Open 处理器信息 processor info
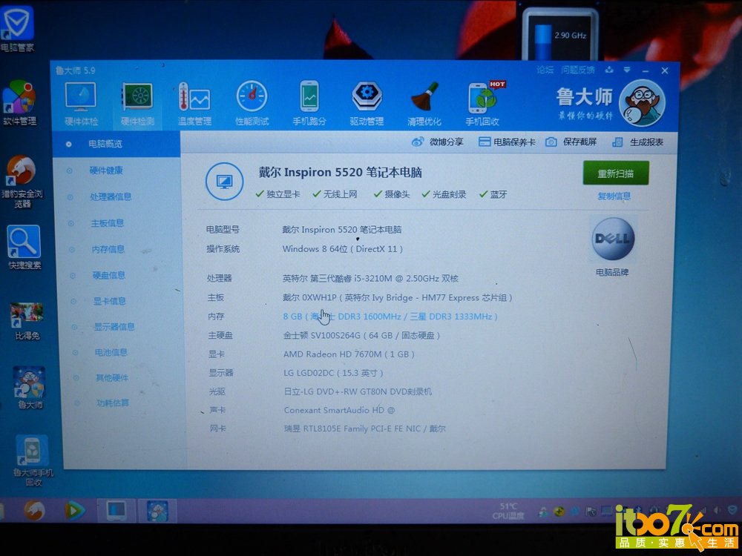Viewport: 742px width, 556px height. pyautogui.click(x=111, y=196)
